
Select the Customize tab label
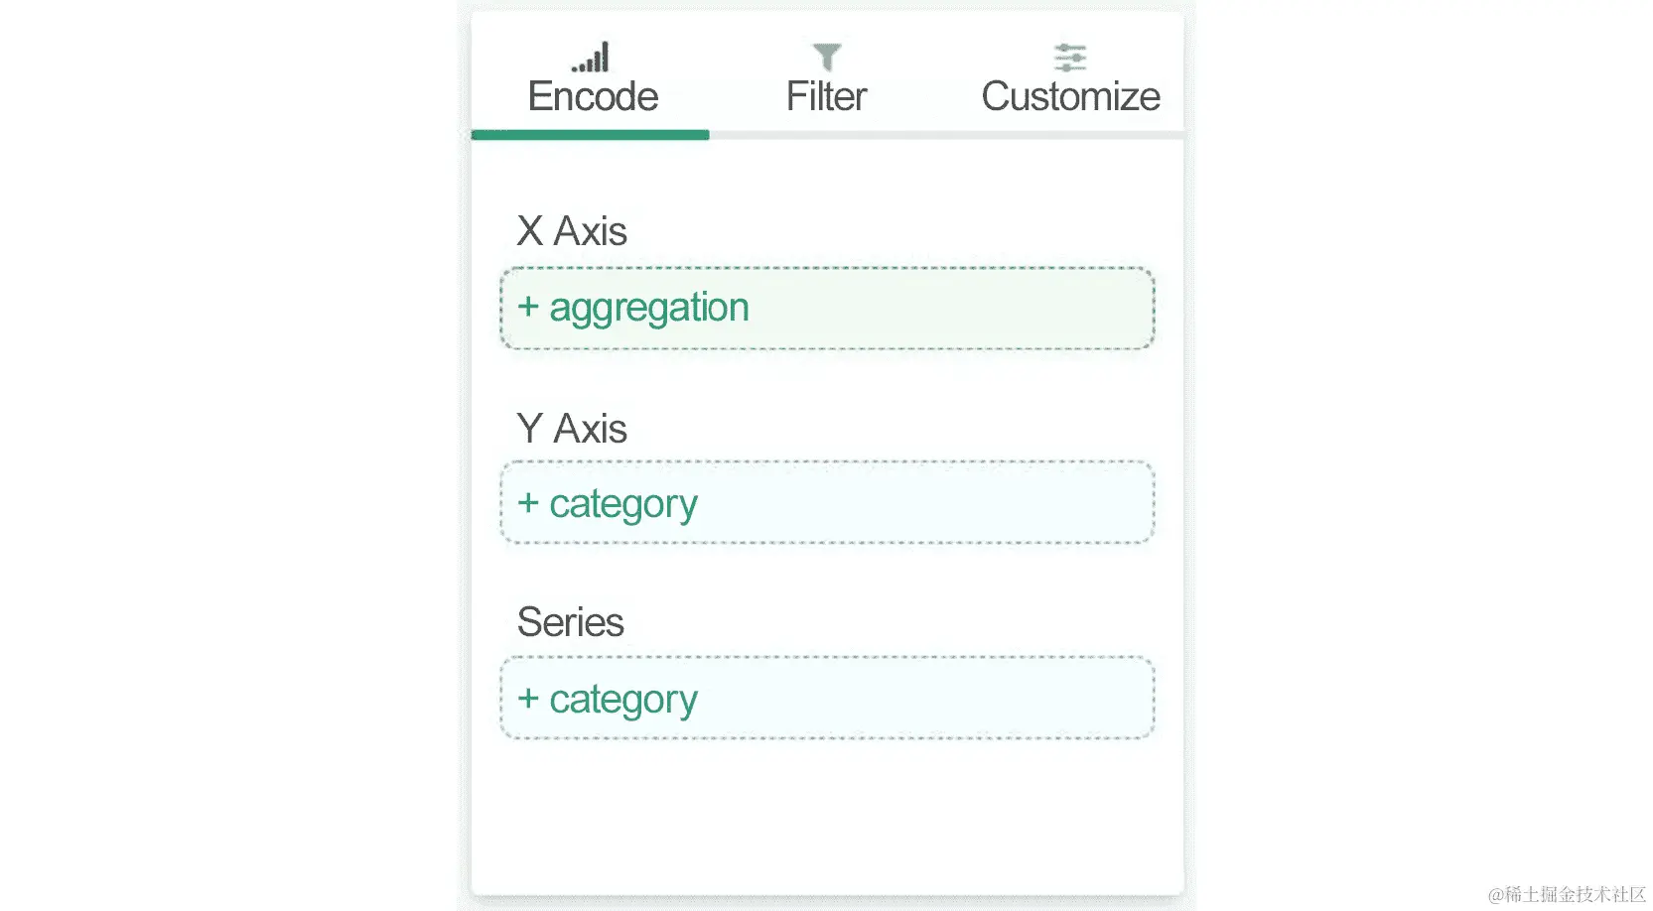point(1070,97)
